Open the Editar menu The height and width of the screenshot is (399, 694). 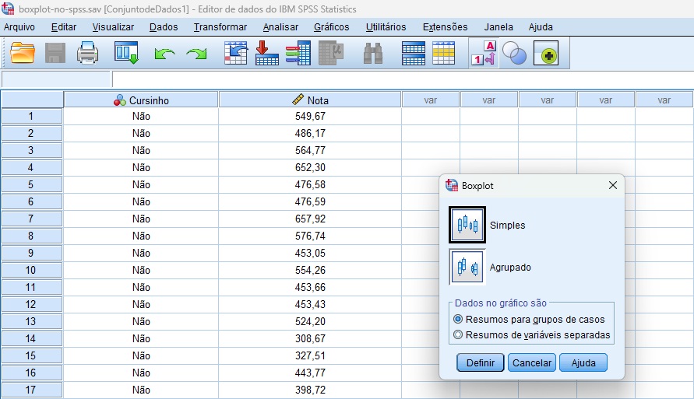coord(64,27)
